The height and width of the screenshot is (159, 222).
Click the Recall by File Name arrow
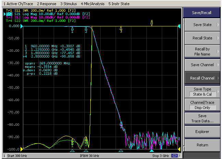tap(218, 51)
